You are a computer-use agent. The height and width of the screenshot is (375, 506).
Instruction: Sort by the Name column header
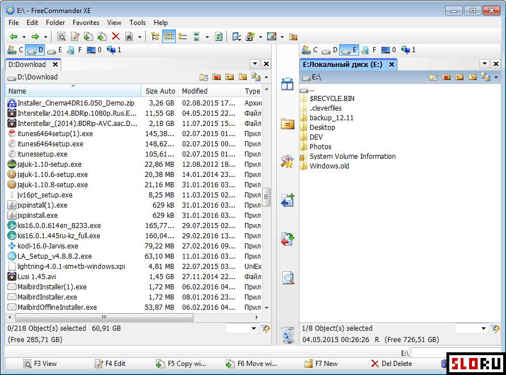pyautogui.click(x=73, y=91)
